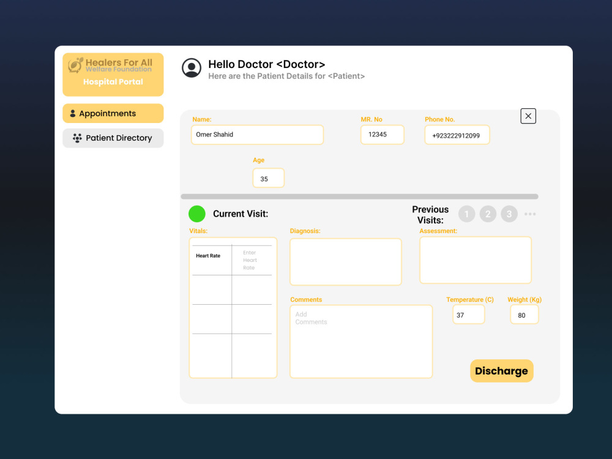Click the Heart Rate row label

208,256
